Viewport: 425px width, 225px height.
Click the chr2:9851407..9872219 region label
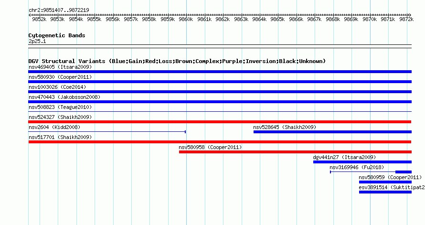59,10
